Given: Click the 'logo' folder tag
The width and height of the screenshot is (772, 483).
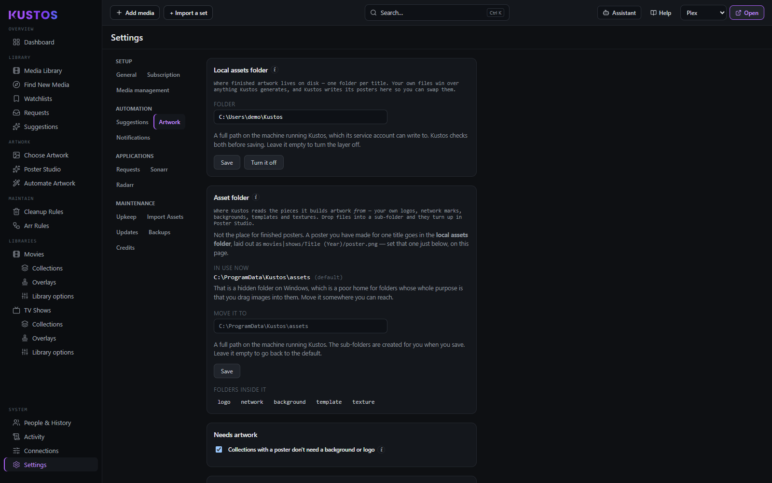Looking at the screenshot, I should 224,402.
